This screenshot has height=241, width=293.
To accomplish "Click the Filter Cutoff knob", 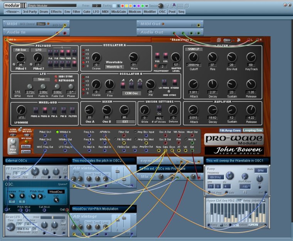I will [x=193, y=57].
